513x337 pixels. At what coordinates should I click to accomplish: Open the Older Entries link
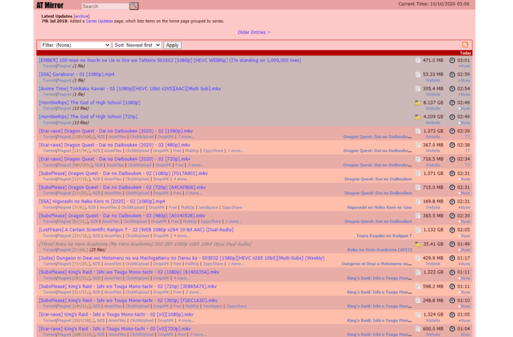[x=254, y=32]
